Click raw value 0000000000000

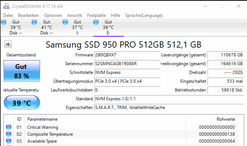click(x=217, y=127)
